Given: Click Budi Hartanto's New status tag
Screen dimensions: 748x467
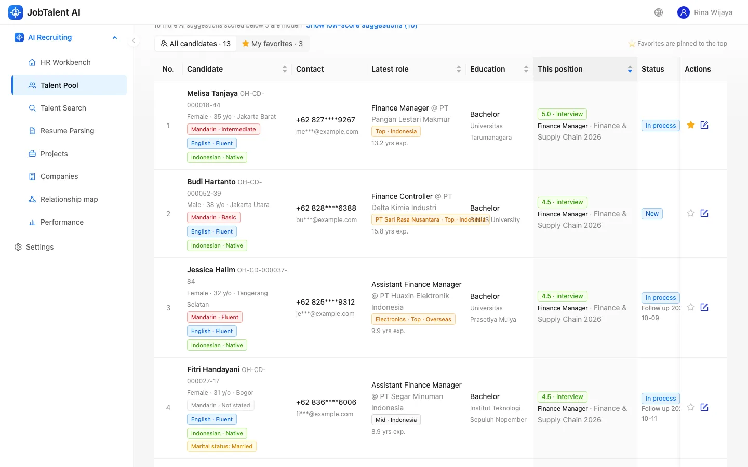Looking at the screenshot, I should pyautogui.click(x=652, y=214).
